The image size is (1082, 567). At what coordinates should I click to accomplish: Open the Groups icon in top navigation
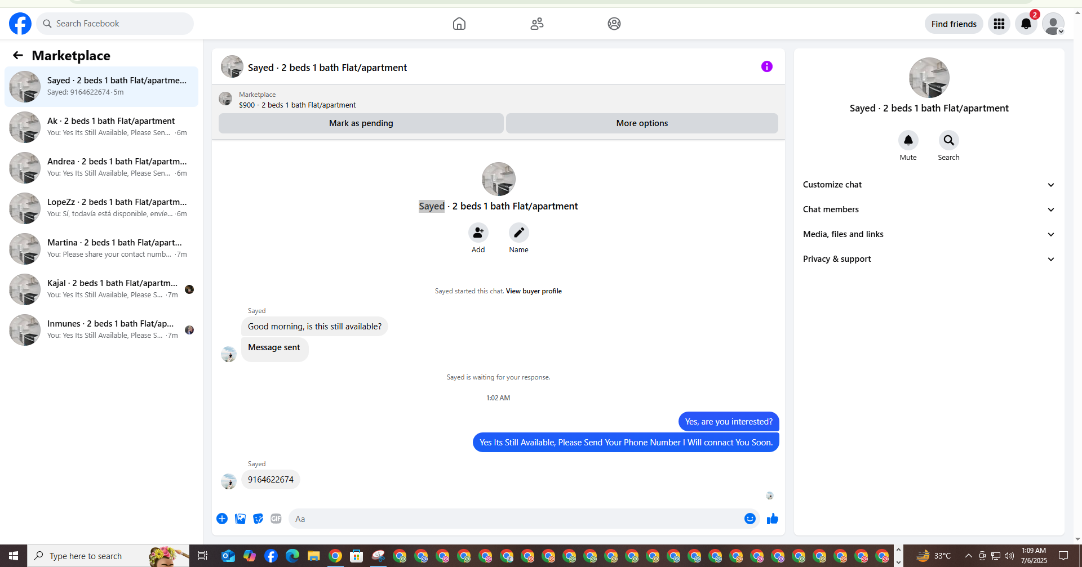click(614, 24)
